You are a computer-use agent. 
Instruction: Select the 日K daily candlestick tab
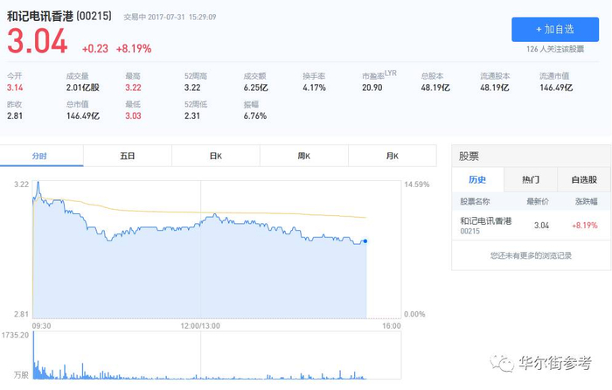tap(216, 156)
